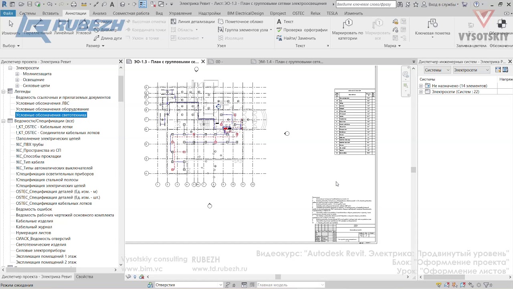
Task: Click the Ключевая пометка tool
Action: coord(432,27)
